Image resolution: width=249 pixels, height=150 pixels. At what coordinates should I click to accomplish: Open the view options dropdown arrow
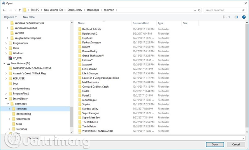(x=229, y=17)
